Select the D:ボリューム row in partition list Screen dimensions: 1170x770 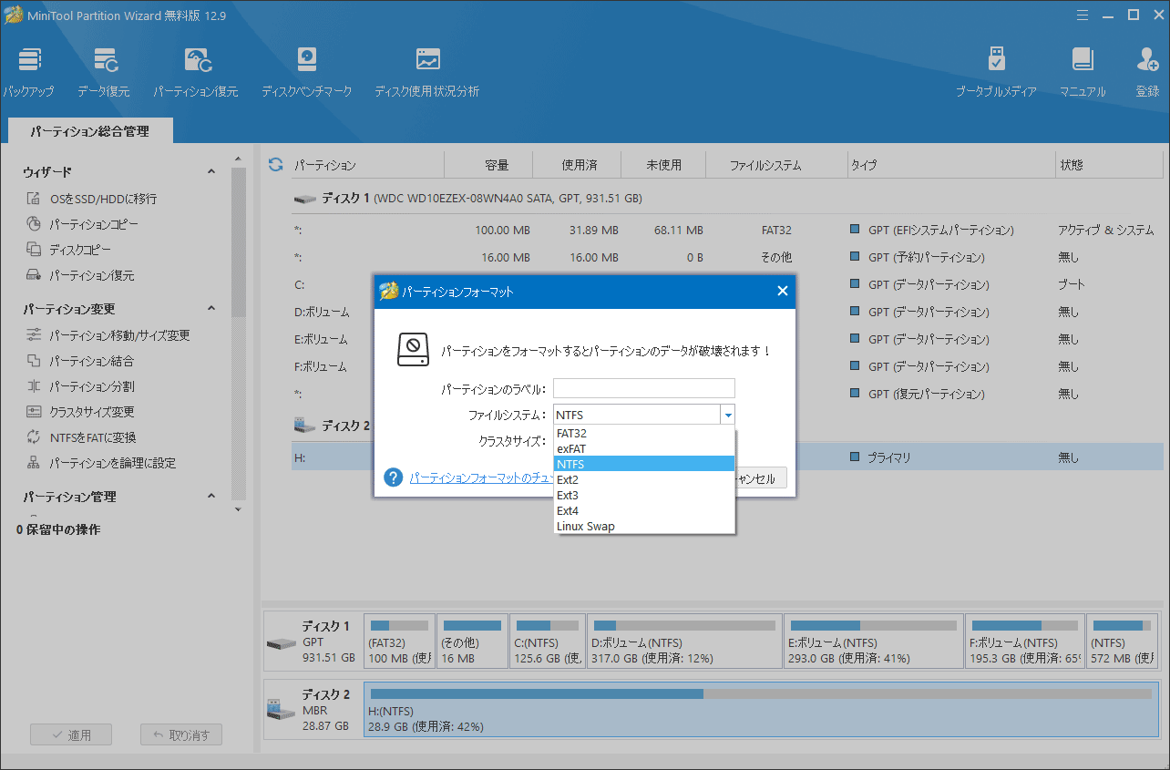click(x=727, y=312)
